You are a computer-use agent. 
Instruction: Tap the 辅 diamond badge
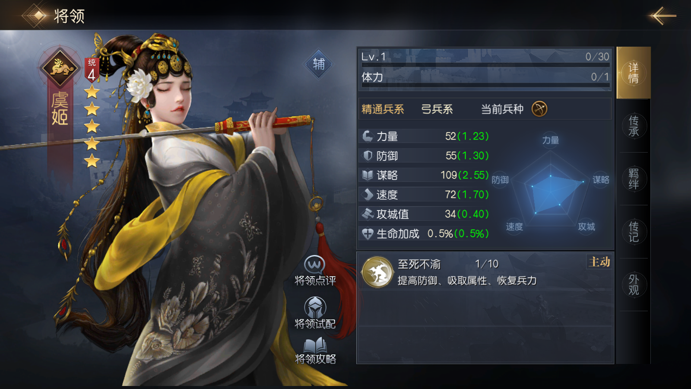click(x=319, y=64)
